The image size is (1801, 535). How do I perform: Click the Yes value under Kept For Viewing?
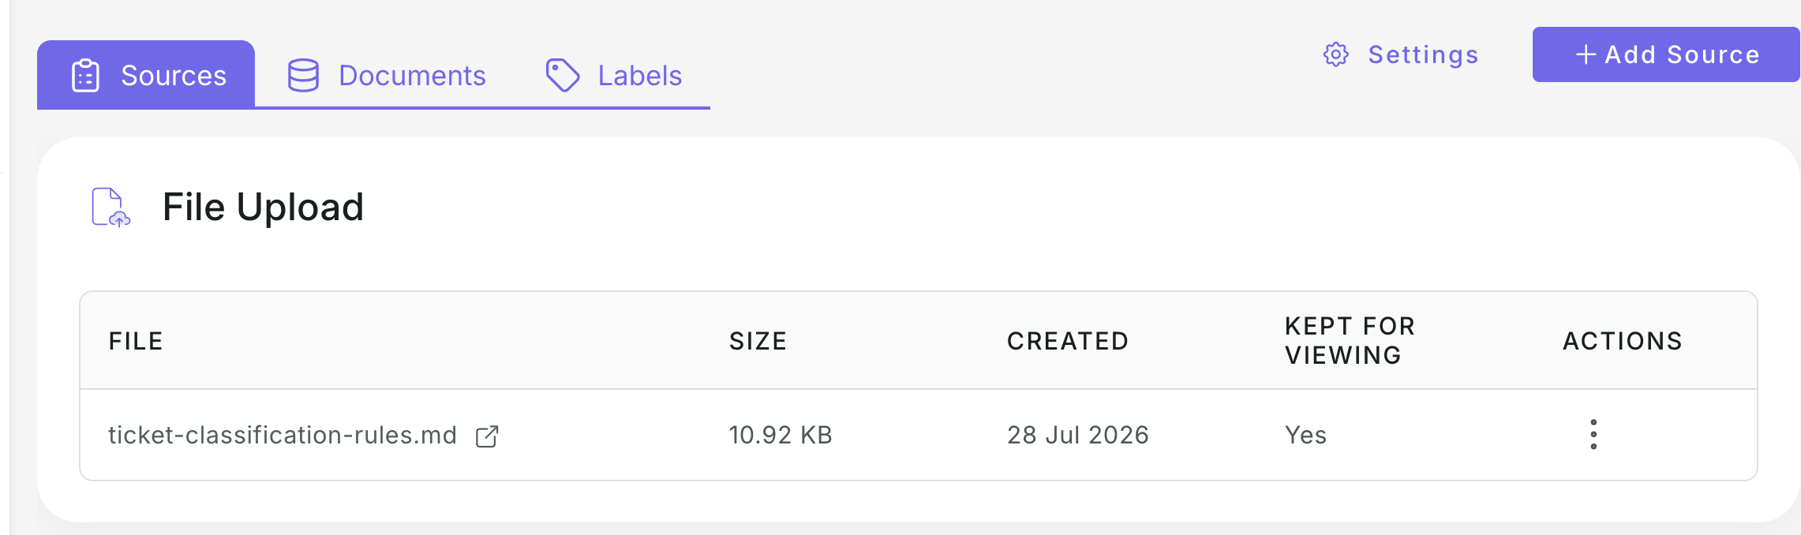[x=1305, y=435]
